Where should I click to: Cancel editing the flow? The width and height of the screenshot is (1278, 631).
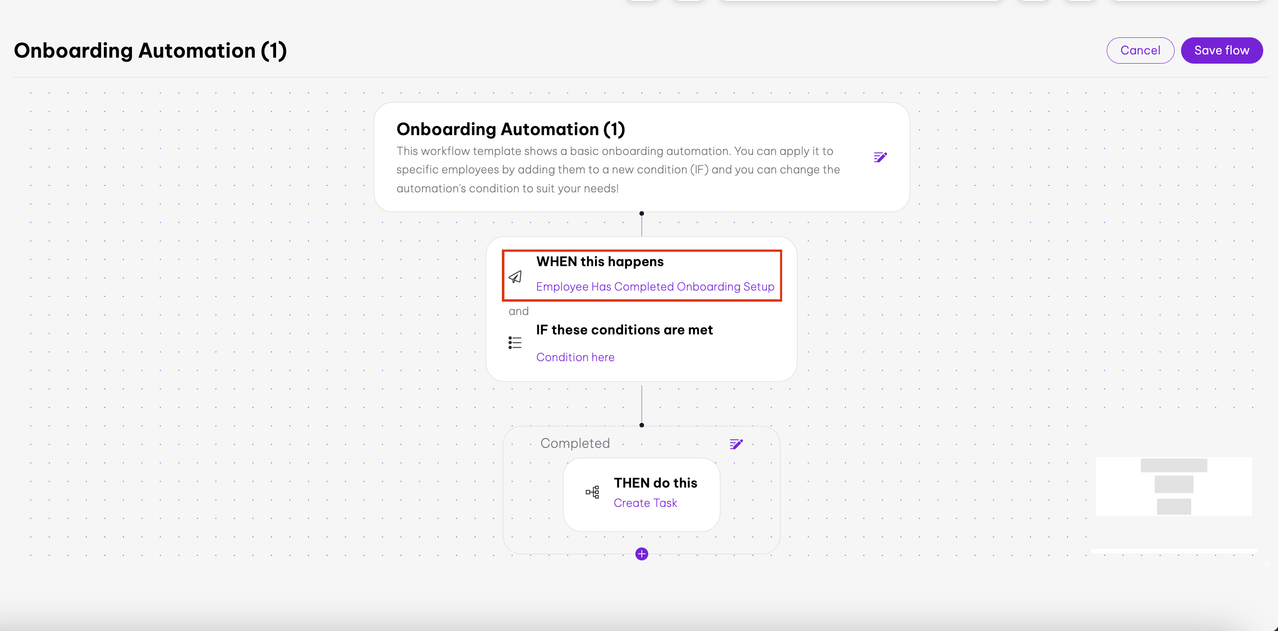pyautogui.click(x=1139, y=50)
